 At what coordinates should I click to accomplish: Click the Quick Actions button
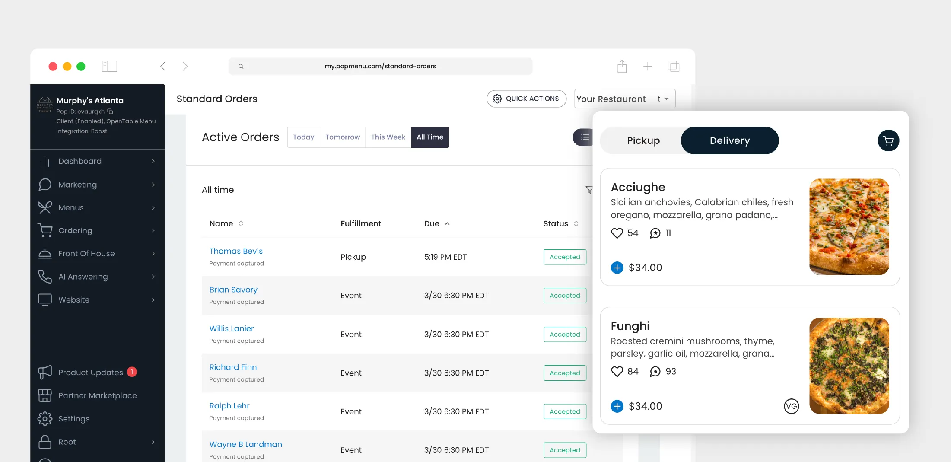[x=526, y=99]
